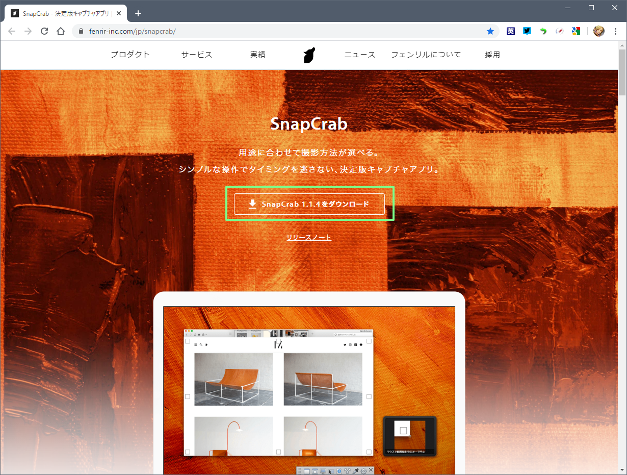This screenshot has width=627, height=475.
Task: Click the 用途に合わせて撮影方法が選べる。 text
Action: (309, 153)
